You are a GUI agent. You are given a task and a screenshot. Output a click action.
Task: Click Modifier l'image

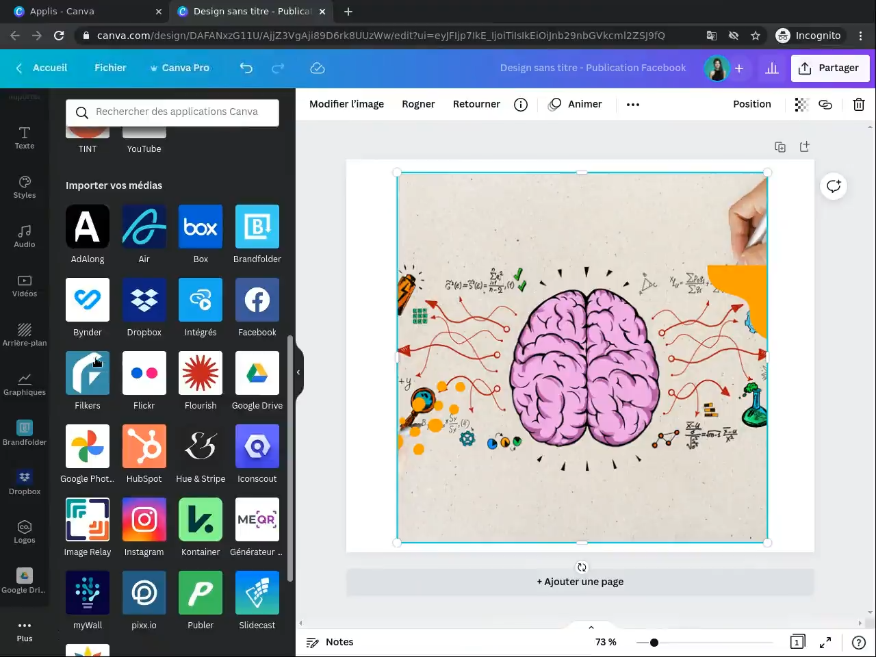(x=346, y=104)
